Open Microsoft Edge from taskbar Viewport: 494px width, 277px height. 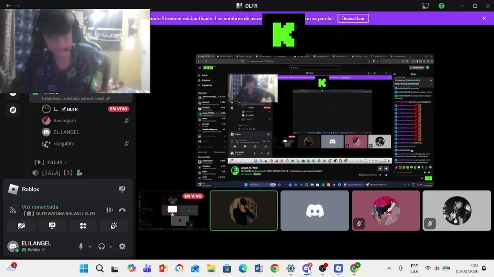[x=243, y=269]
